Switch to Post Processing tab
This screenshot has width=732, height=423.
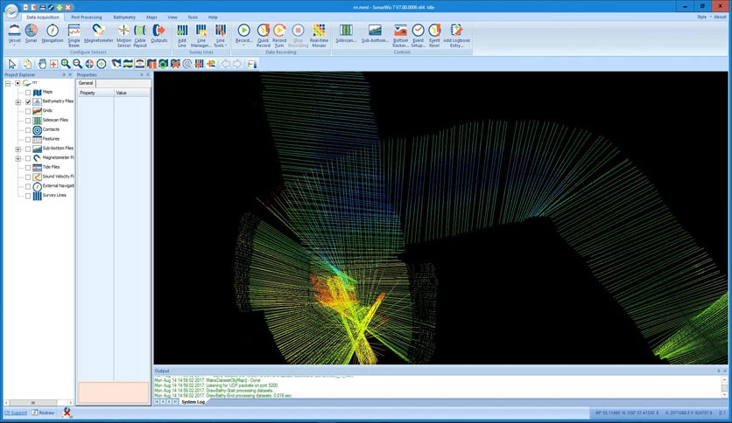[x=87, y=17]
